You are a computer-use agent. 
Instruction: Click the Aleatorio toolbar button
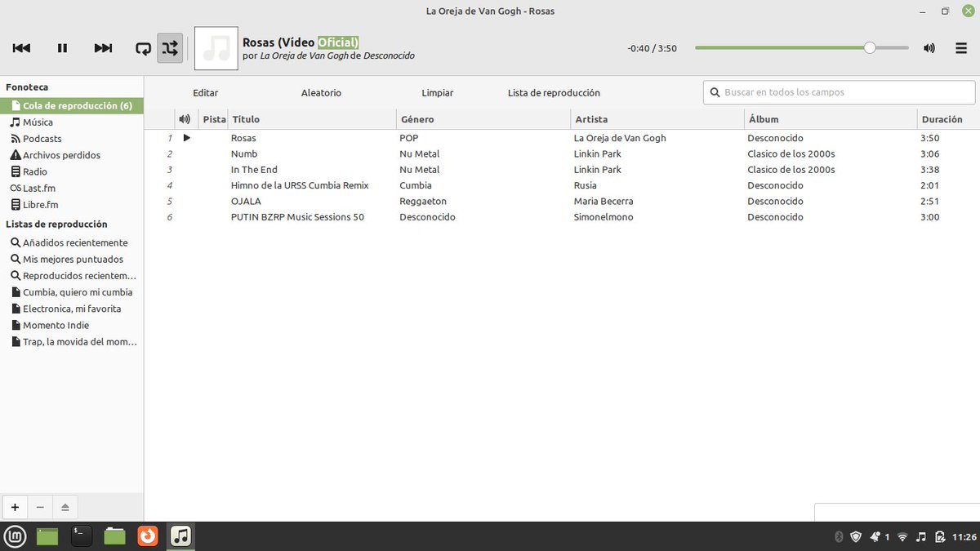coord(321,93)
